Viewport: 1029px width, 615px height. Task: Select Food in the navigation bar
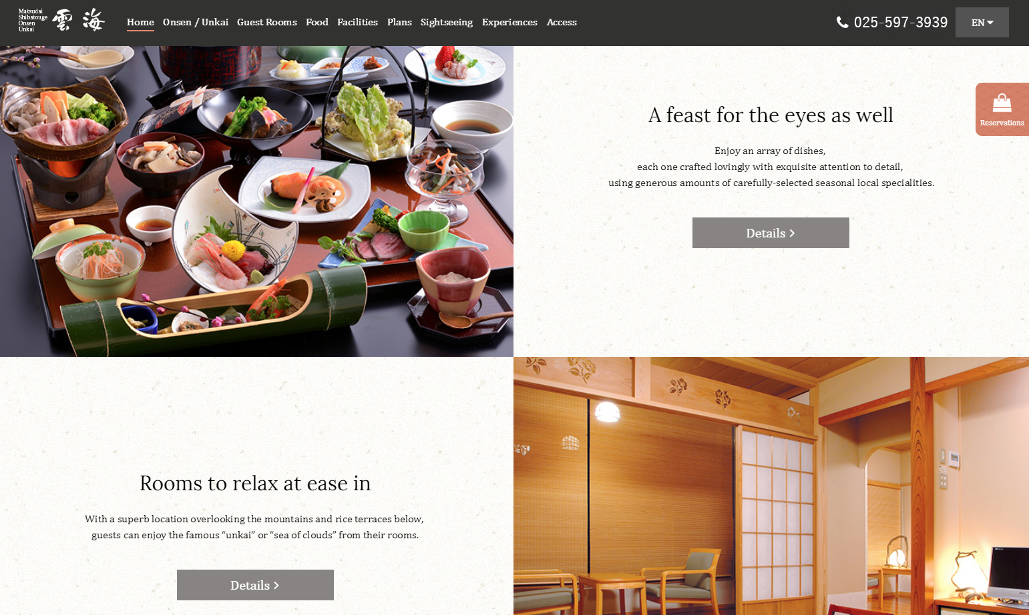pyautogui.click(x=317, y=22)
